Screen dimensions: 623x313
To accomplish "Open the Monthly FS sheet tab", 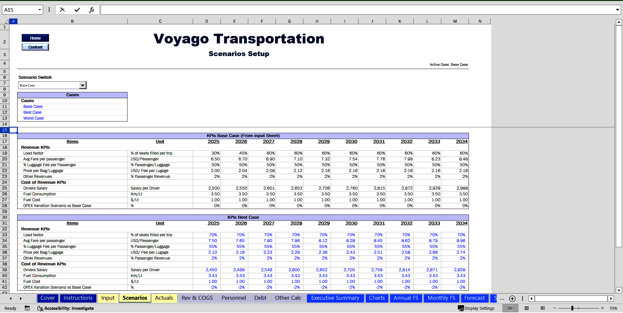I will tap(441, 298).
